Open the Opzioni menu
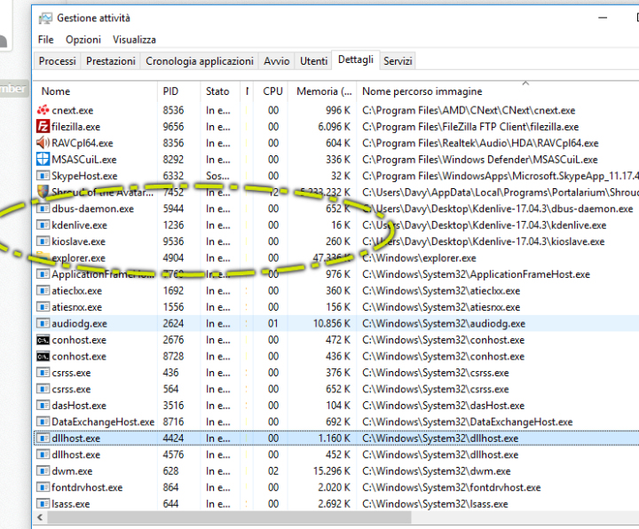639x529 pixels. click(x=83, y=40)
